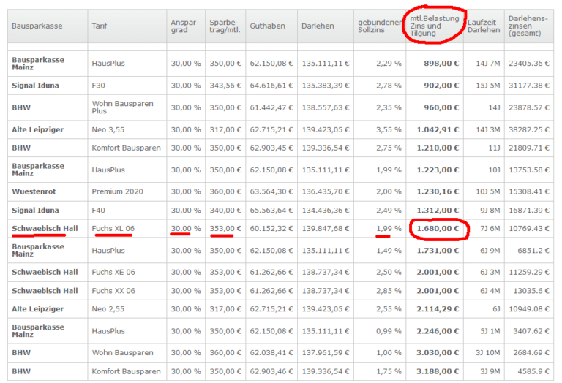Click the 898,00 € monthly burden value
This screenshot has width=562, height=383.
click(x=441, y=64)
